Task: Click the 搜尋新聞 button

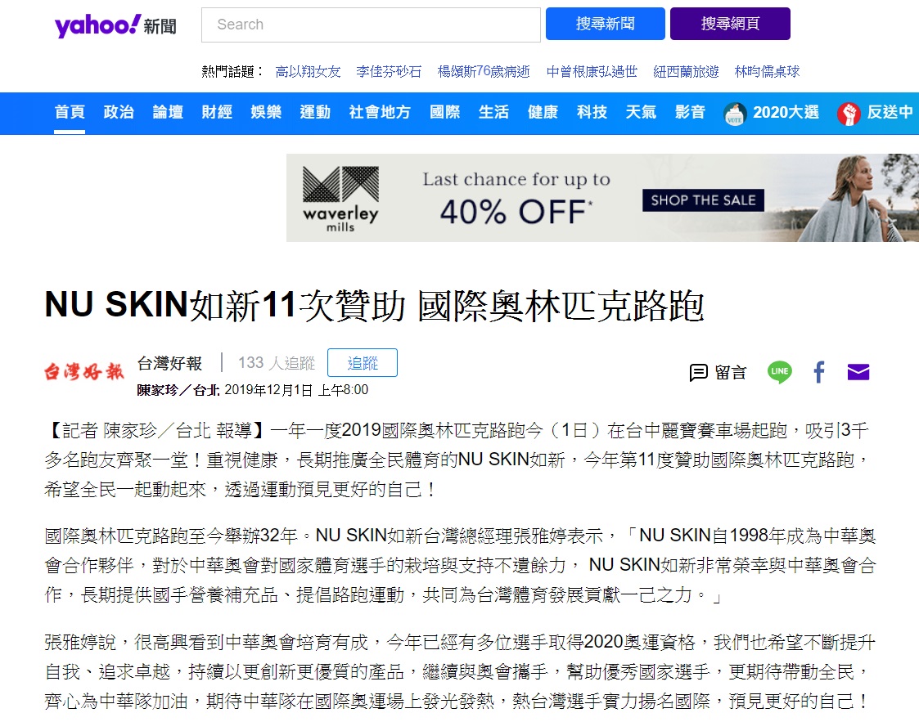Action: tap(605, 24)
